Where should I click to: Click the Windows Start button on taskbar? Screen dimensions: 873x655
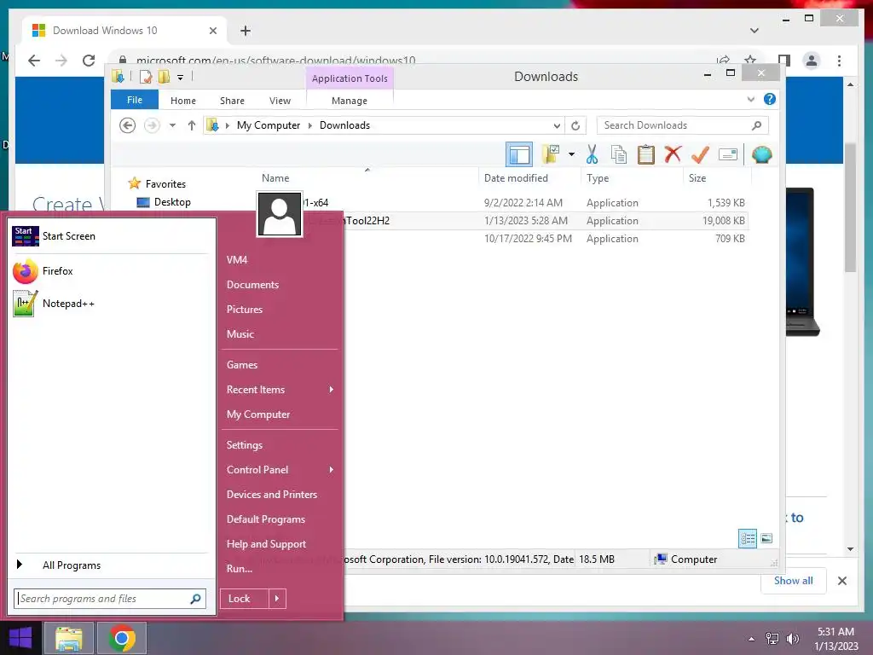[x=20, y=638]
